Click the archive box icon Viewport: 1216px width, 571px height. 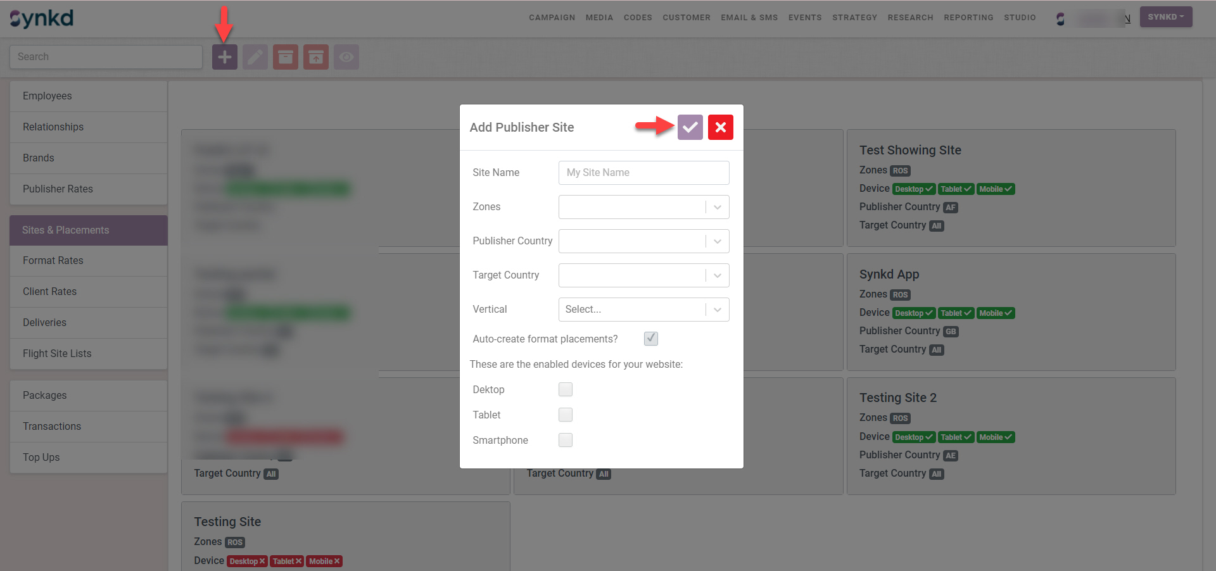(x=285, y=56)
